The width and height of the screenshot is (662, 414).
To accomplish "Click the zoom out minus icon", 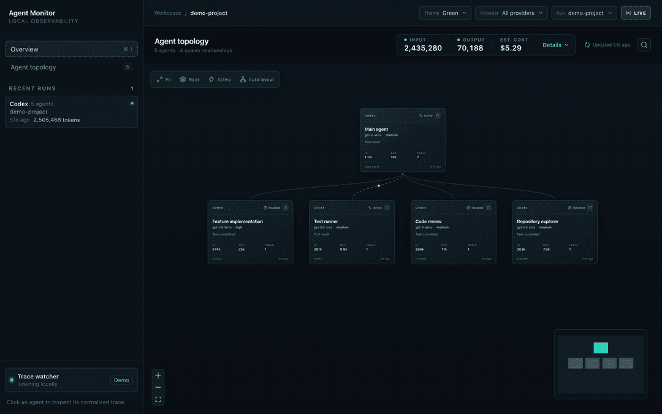I will pyautogui.click(x=158, y=387).
